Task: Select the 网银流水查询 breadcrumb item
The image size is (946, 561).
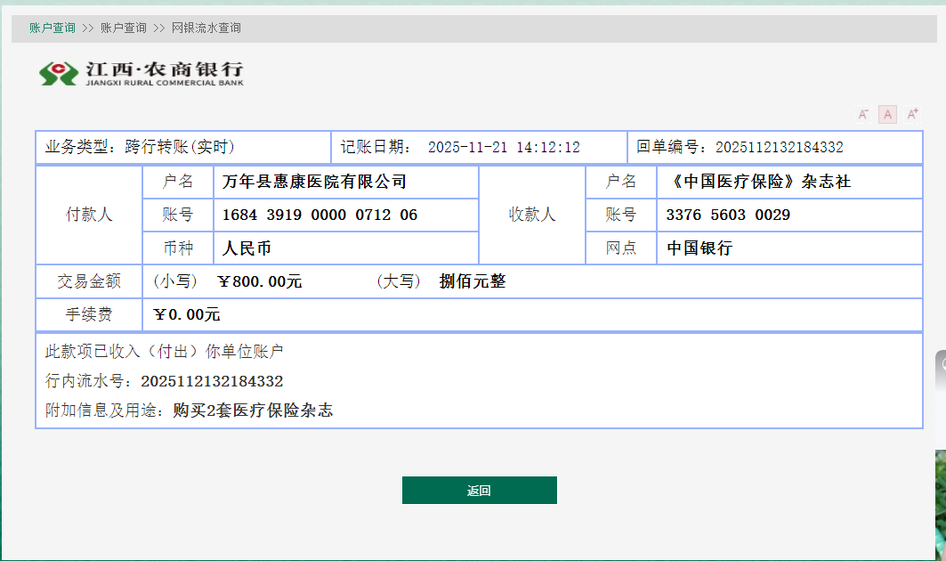Action: pyautogui.click(x=206, y=28)
